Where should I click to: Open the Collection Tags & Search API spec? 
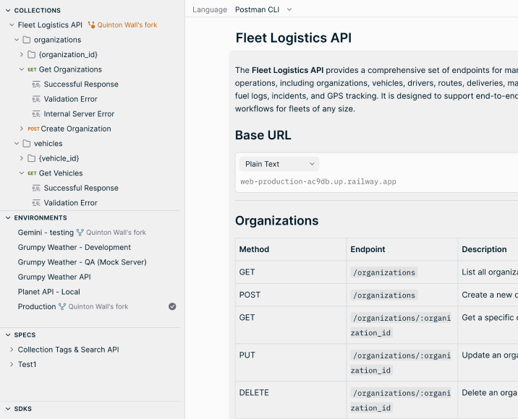69,350
